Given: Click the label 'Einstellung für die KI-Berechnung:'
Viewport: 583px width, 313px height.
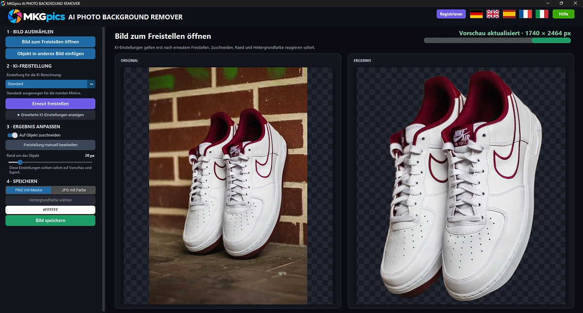Looking at the screenshot, I should pyautogui.click(x=34, y=75).
